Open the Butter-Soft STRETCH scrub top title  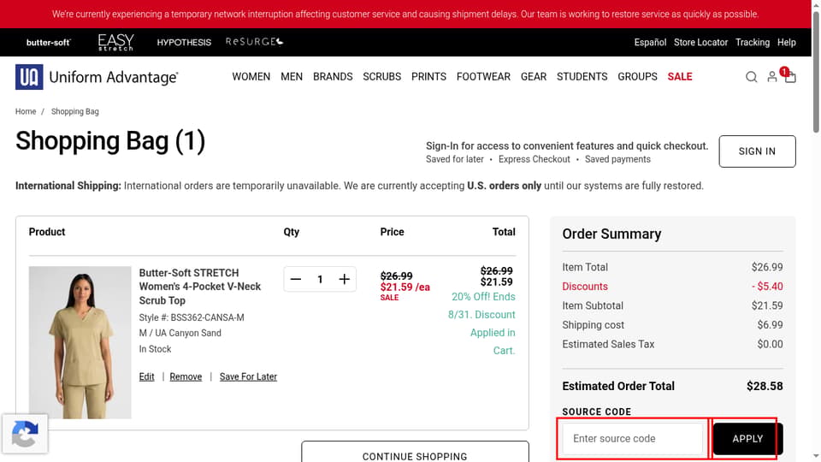(200, 287)
